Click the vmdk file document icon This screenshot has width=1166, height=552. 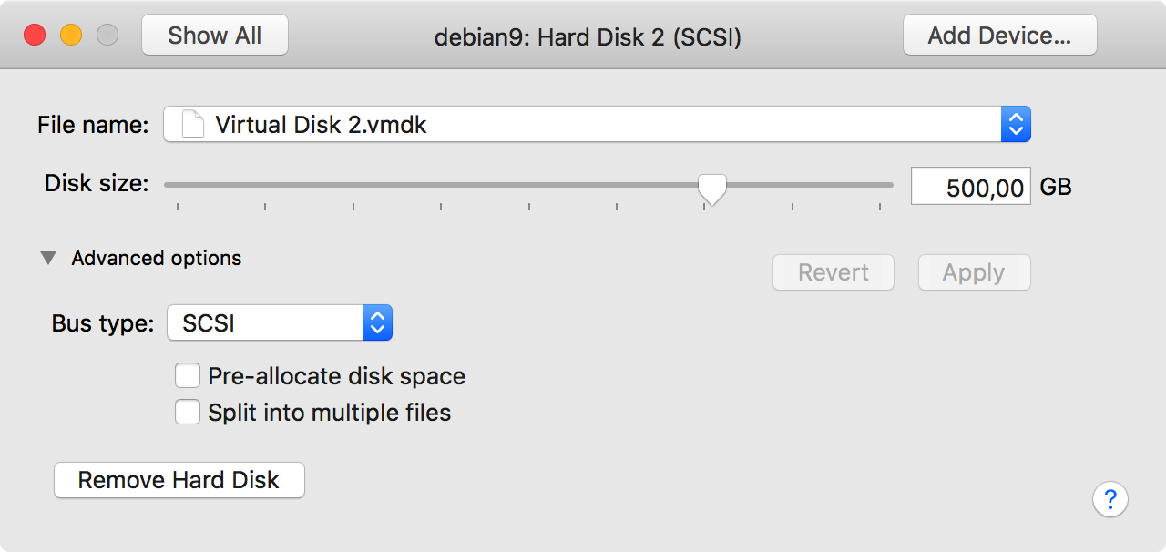(x=192, y=124)
